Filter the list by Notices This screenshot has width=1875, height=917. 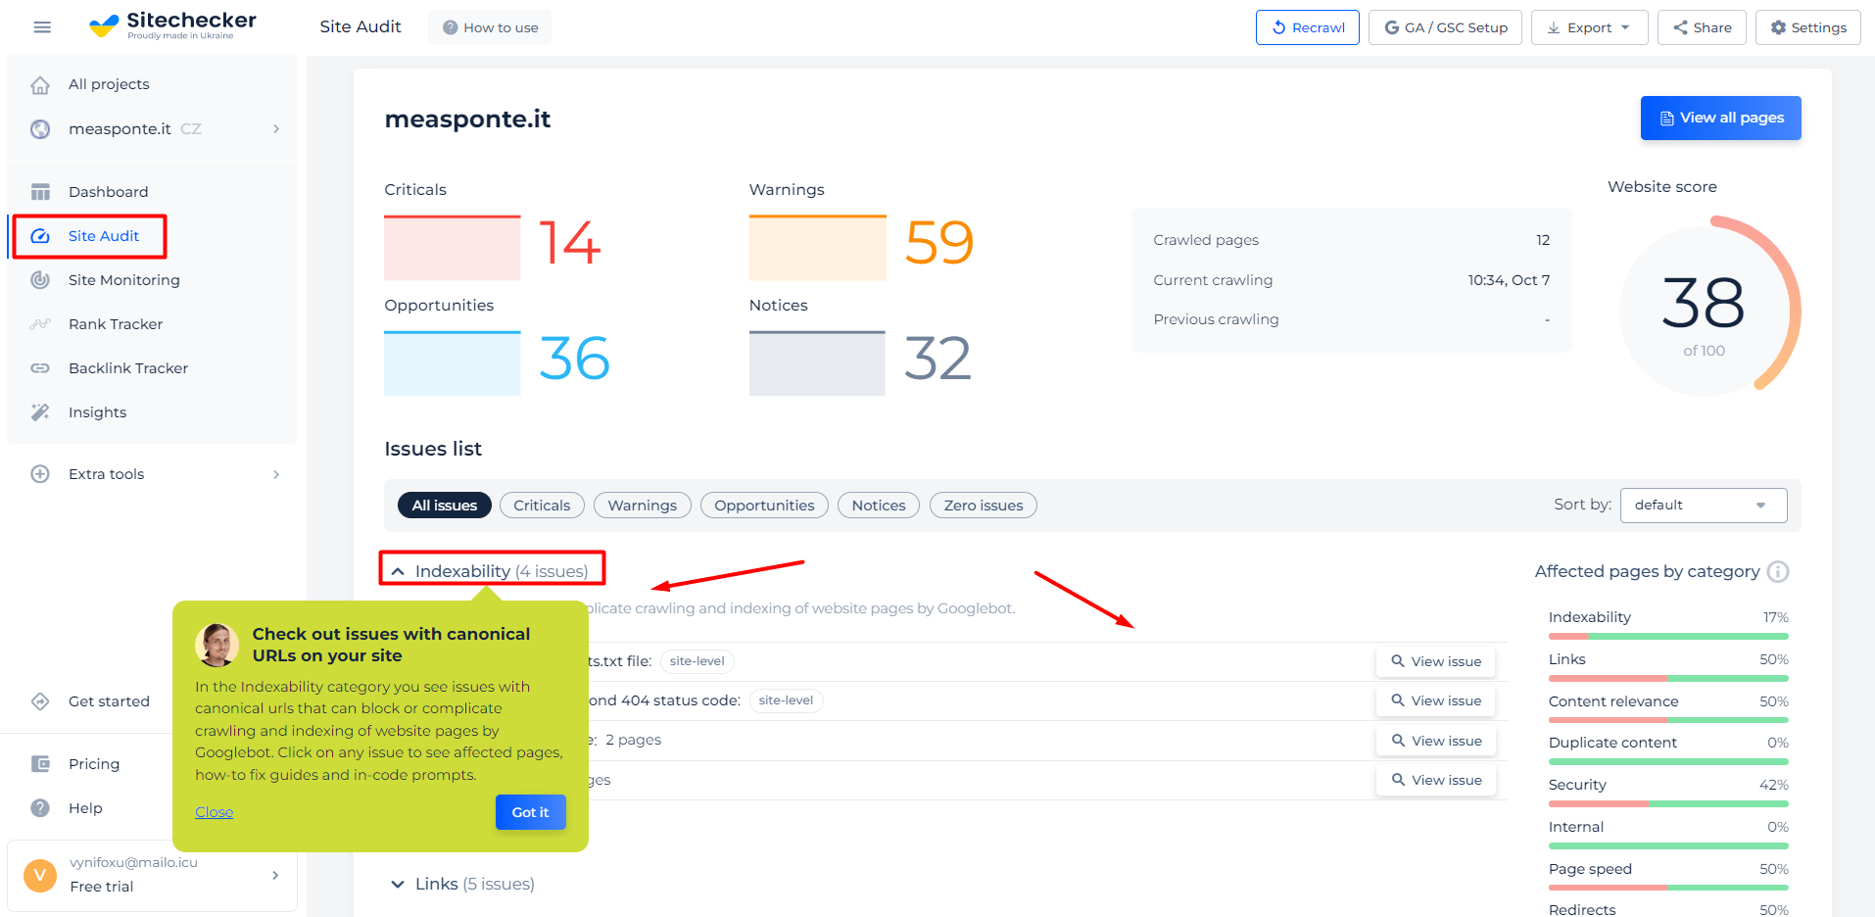(879, 506)
